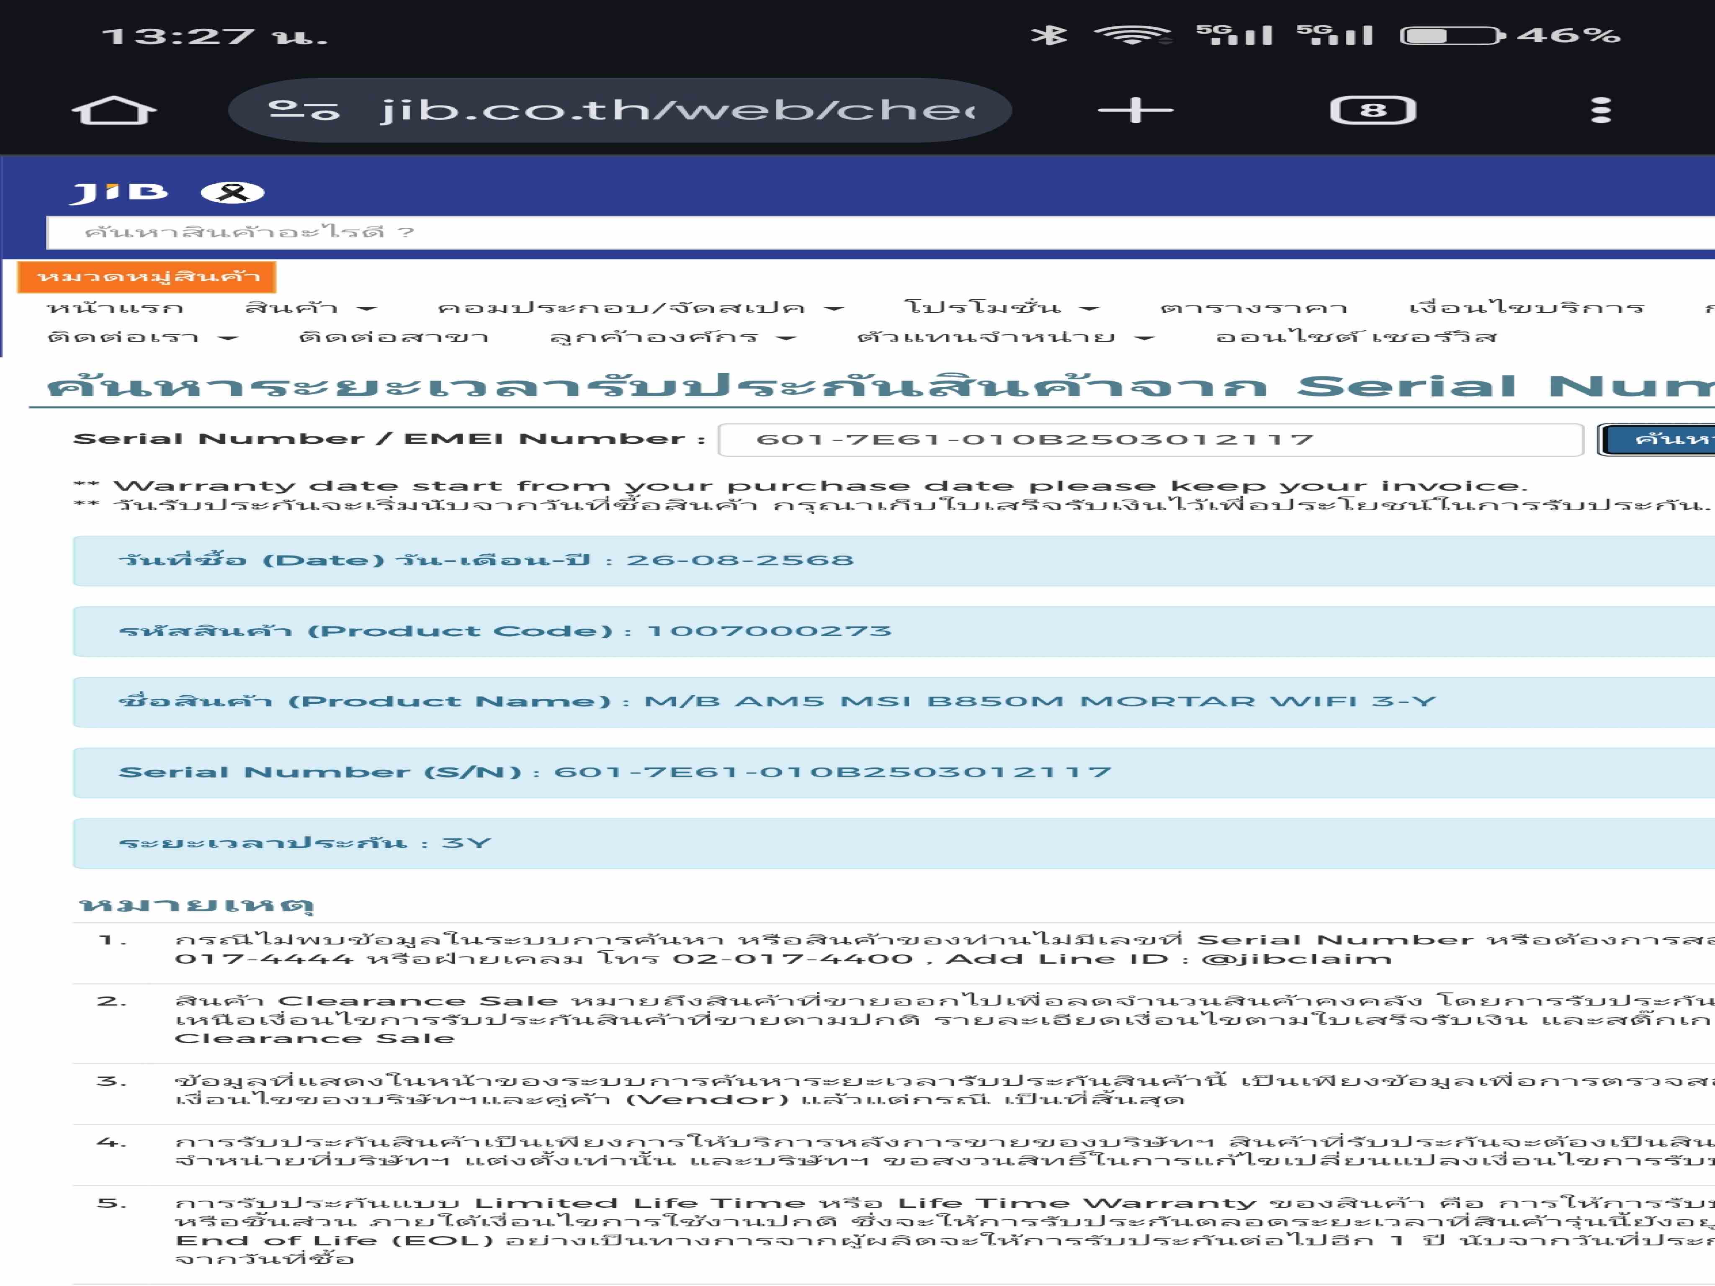The image size is (1715, 1286).
Task: Expand the คอมประกอบ/จัดสเปค dropdown
Action: pyautogui.click(x=640, y=308)
